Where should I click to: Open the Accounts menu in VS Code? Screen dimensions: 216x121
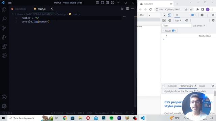click(4, 97)
